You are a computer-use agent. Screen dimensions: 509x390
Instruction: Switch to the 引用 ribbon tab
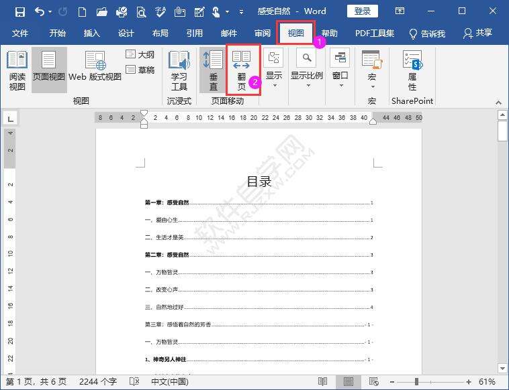pyautogui.click(x=195, y=33)
